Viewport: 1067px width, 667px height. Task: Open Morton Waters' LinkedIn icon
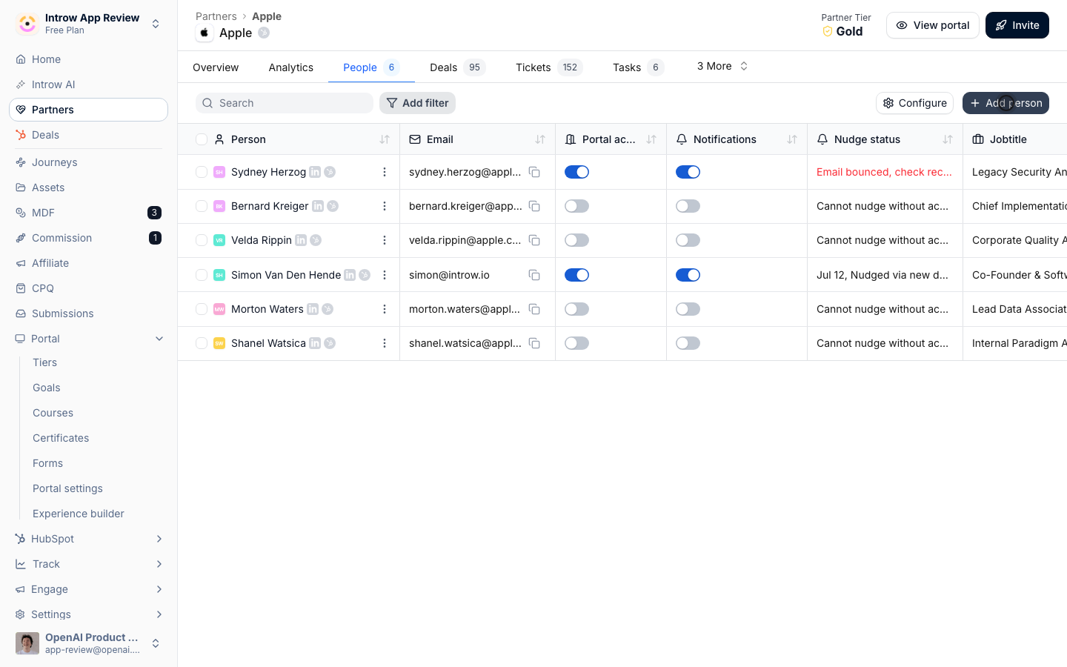point(313,309)
